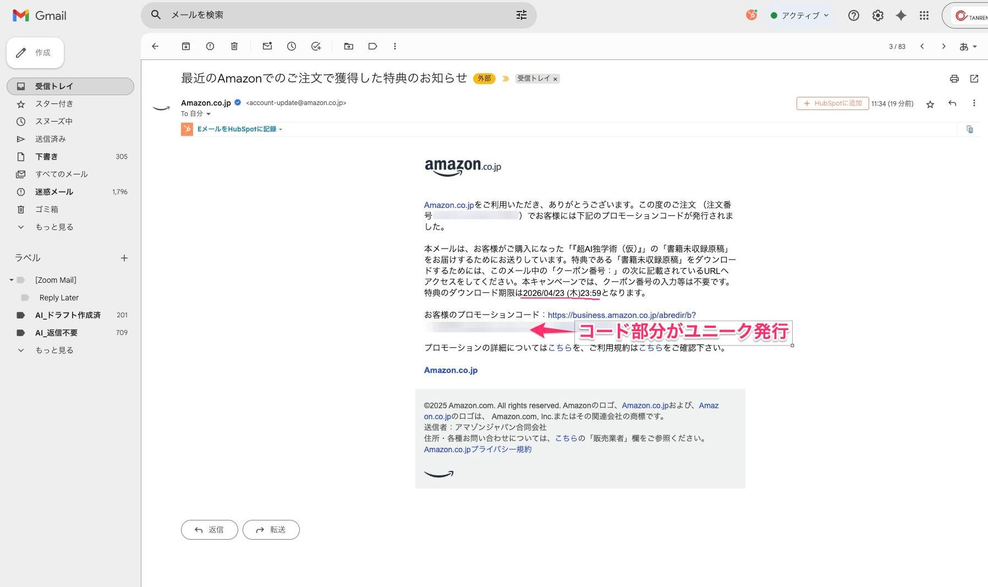This screenshot has height=587, width=988.
Task: Collapse the [Zoom Mail] label group
Action: coord(11,279)
